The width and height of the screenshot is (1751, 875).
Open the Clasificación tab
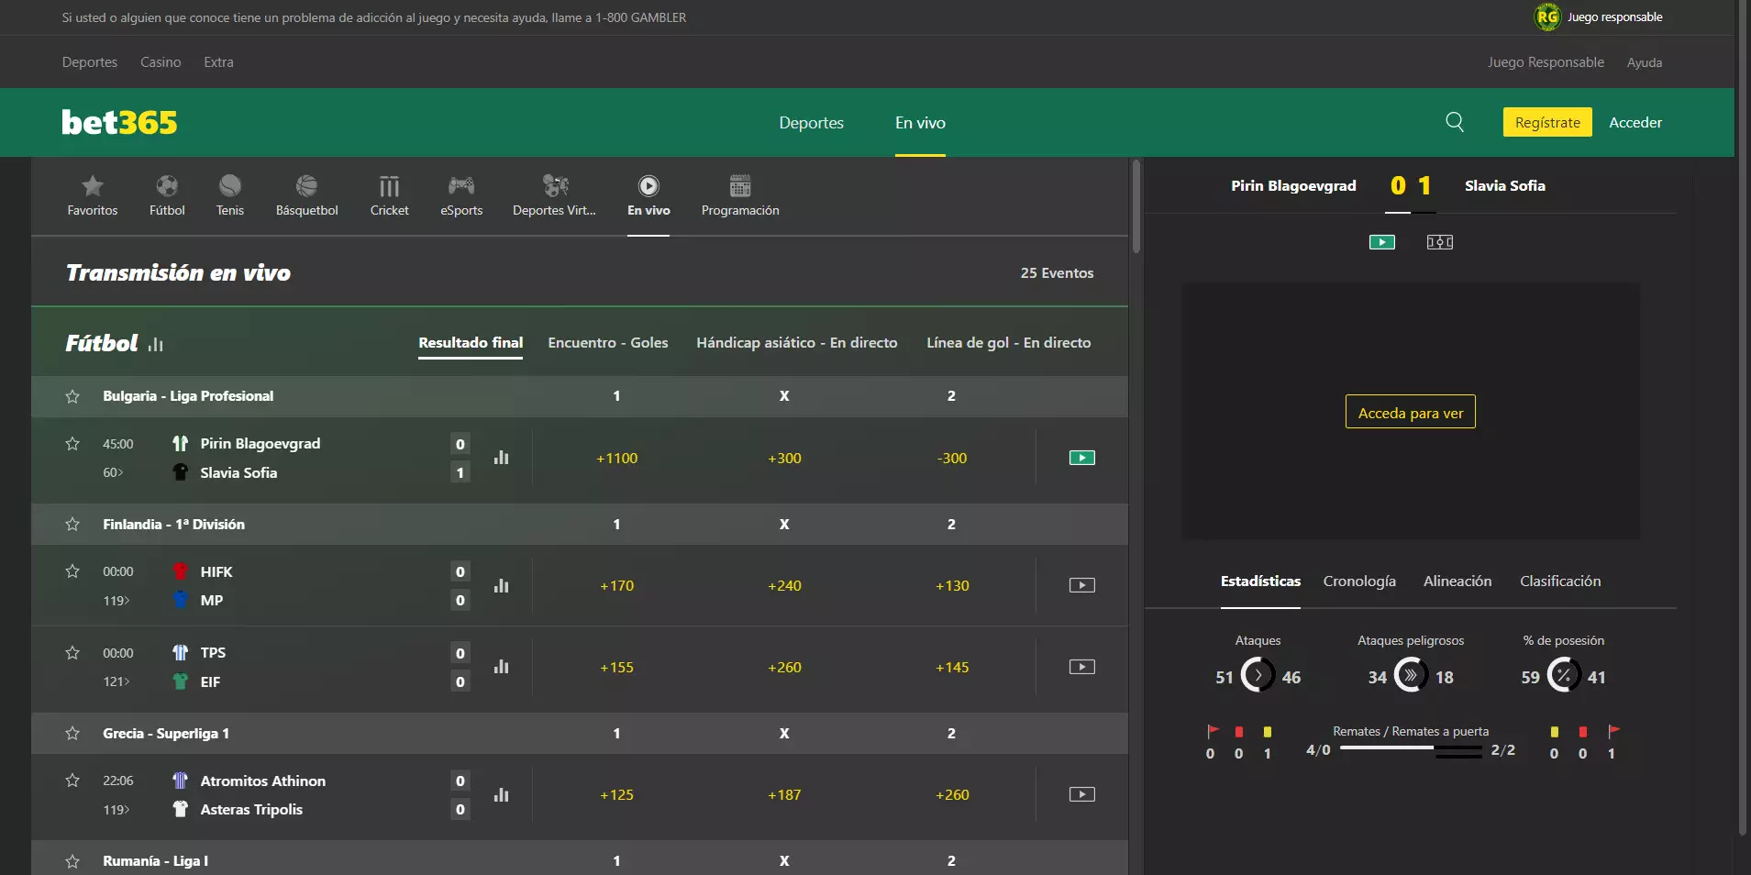pos(1560,581)
